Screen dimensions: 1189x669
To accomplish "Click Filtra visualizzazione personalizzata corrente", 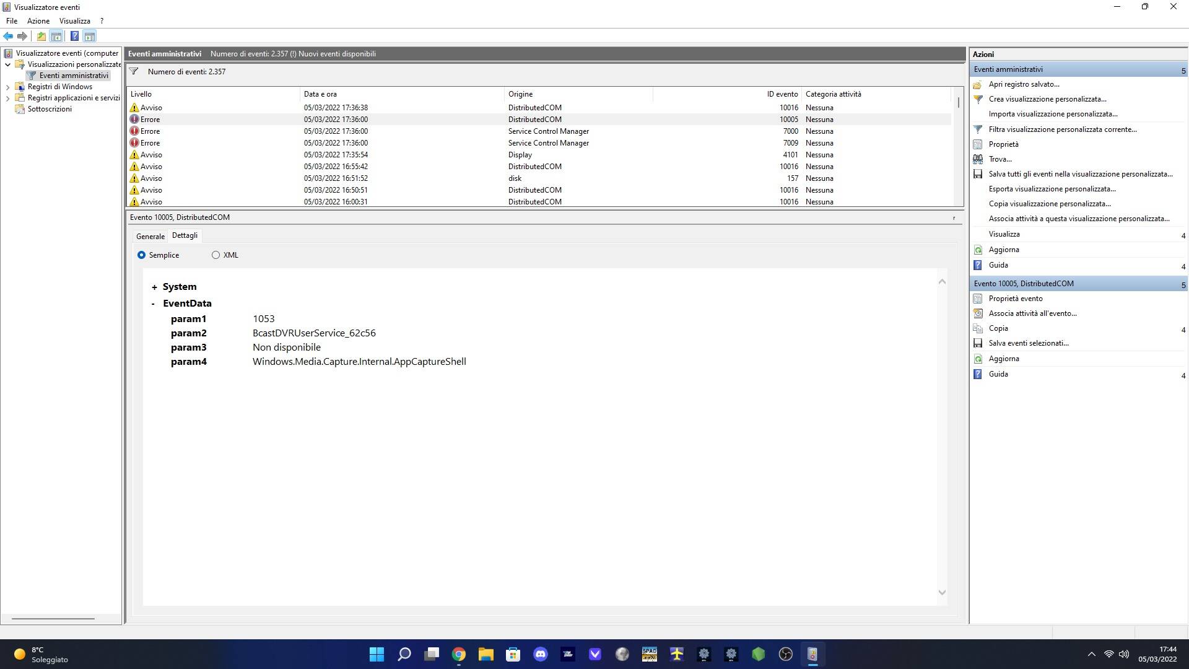I will point(1063,129).
